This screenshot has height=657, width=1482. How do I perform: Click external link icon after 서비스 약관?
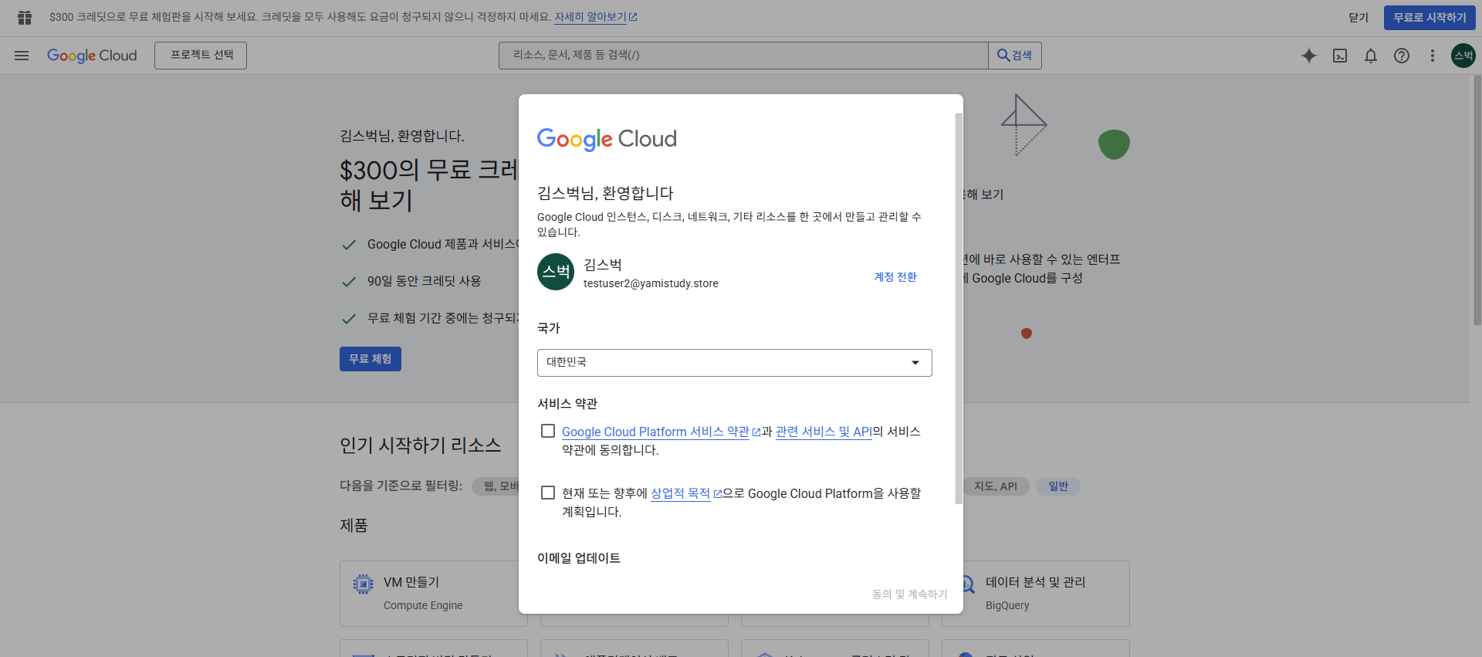pyautogui.click(x=756, y=432)
